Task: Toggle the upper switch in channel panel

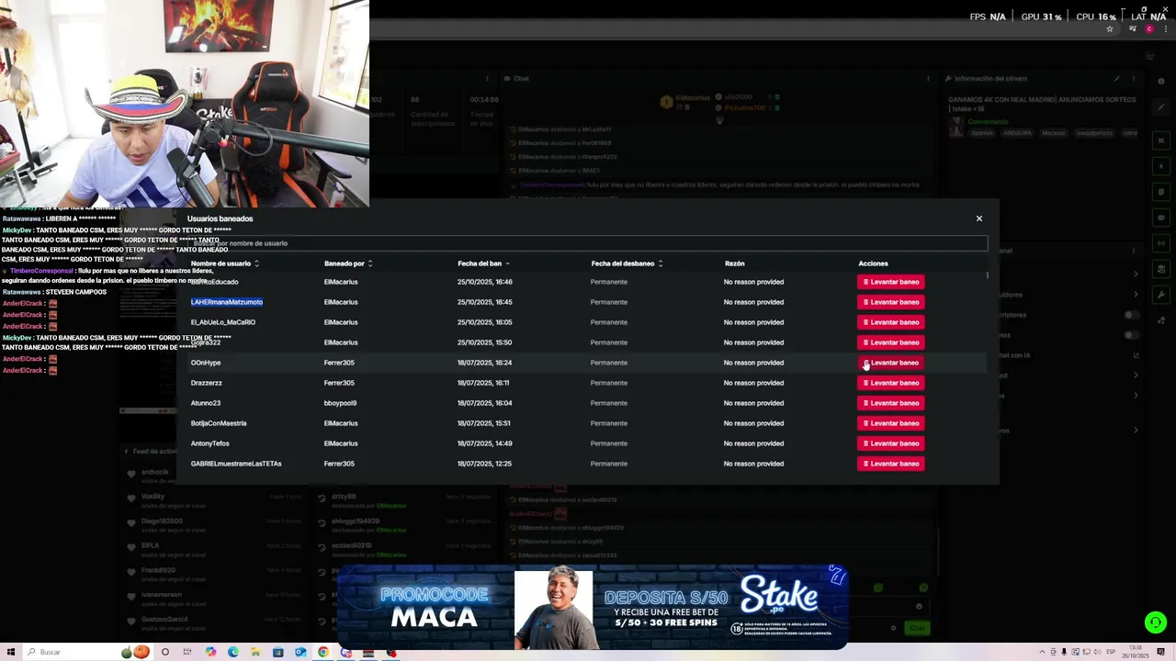Action: [x=1131, y=315]
